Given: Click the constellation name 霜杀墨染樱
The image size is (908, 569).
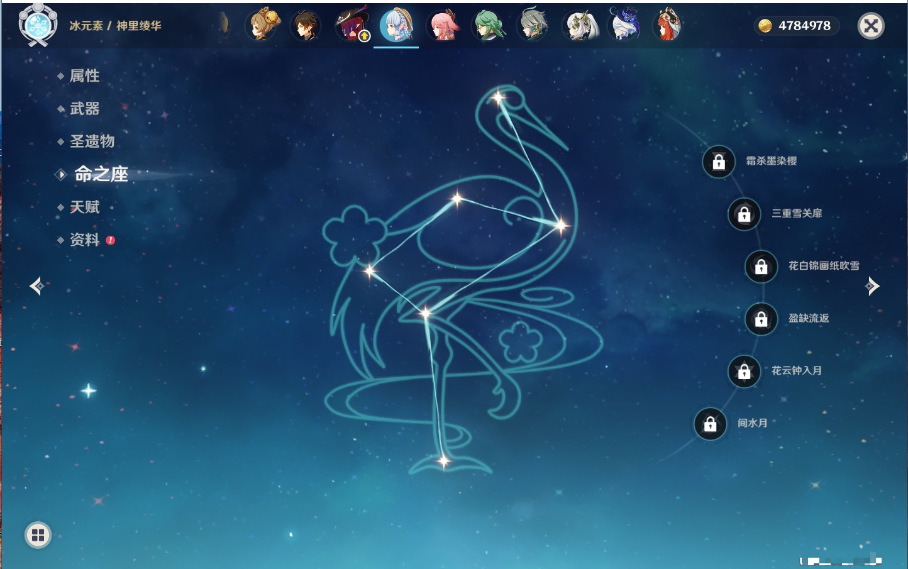Looking at the screenshot, I should click(772, 161).
